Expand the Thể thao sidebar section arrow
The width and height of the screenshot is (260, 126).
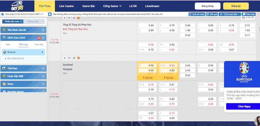[43, 68]
